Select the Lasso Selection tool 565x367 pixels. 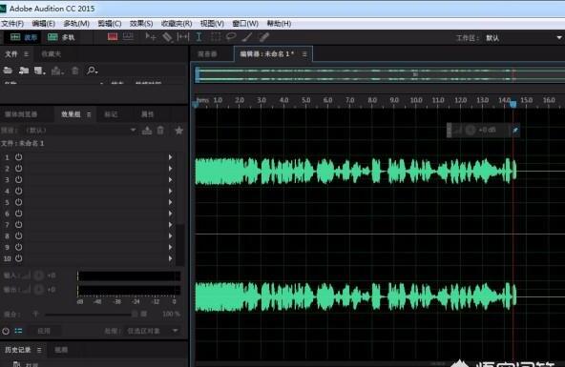[231, 36]
